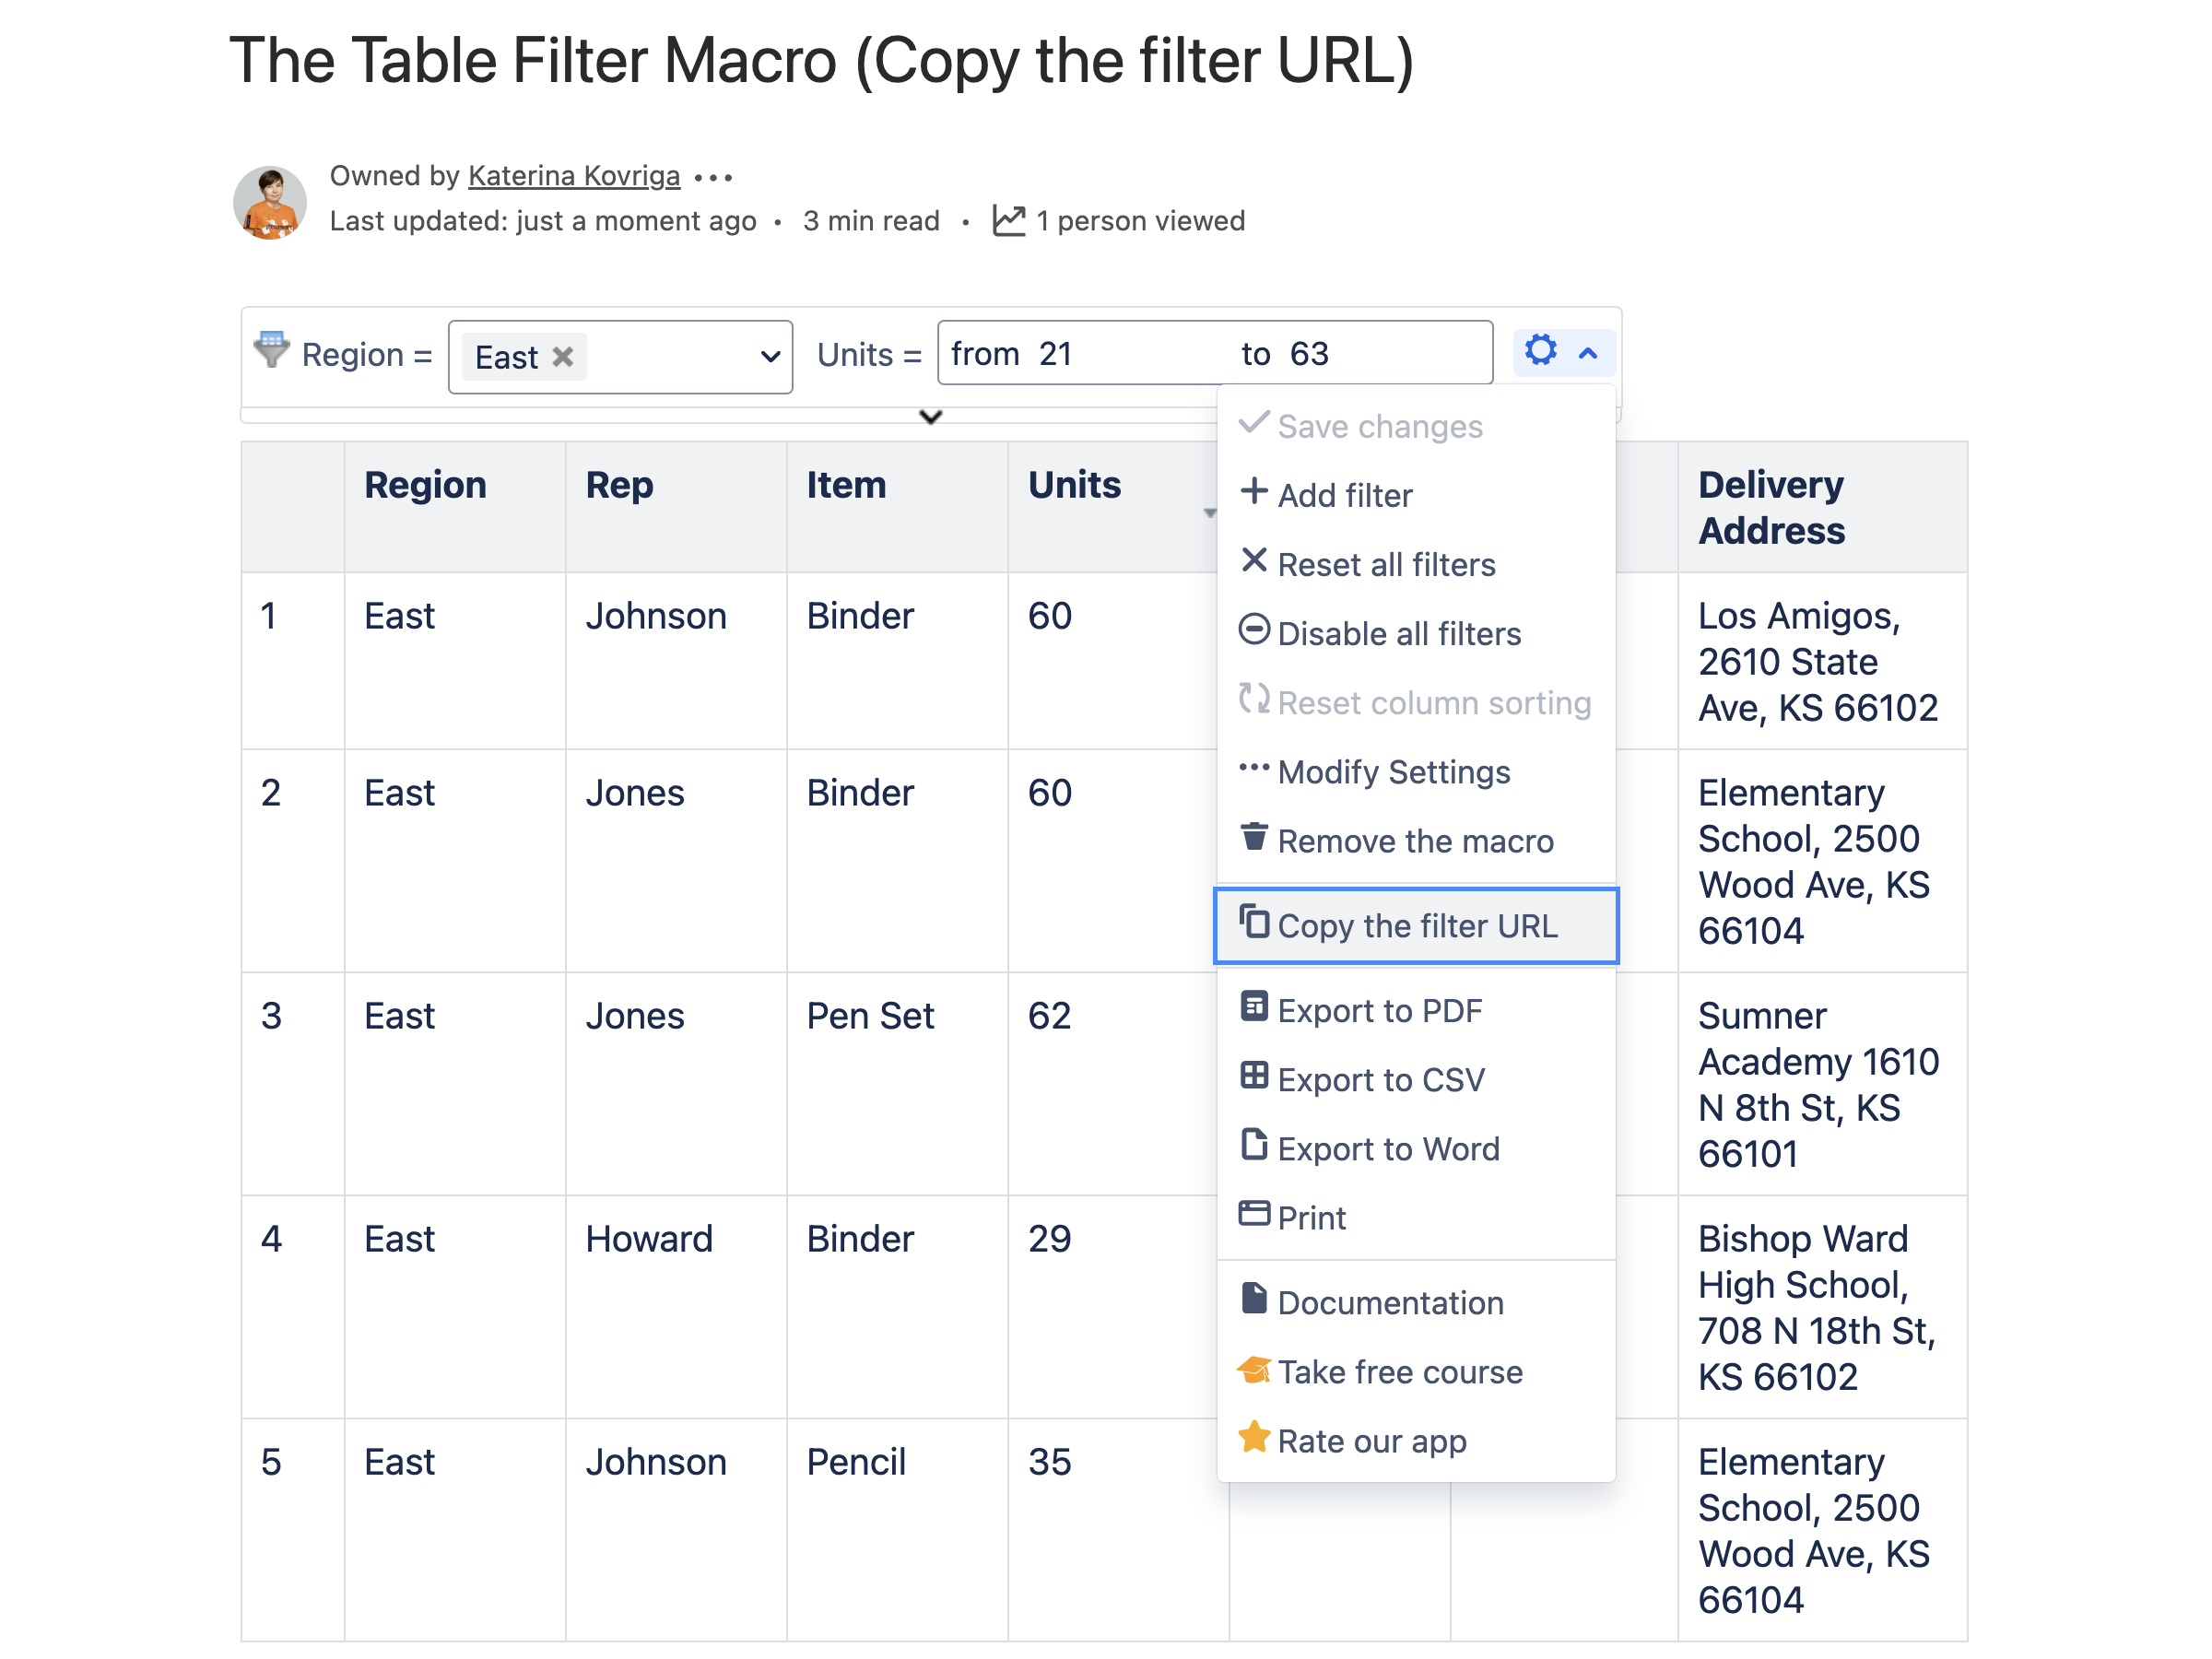The image size is (2212, 1659).
Task: Choose Reset all filters in the menu
Action: pos(1385,563)
